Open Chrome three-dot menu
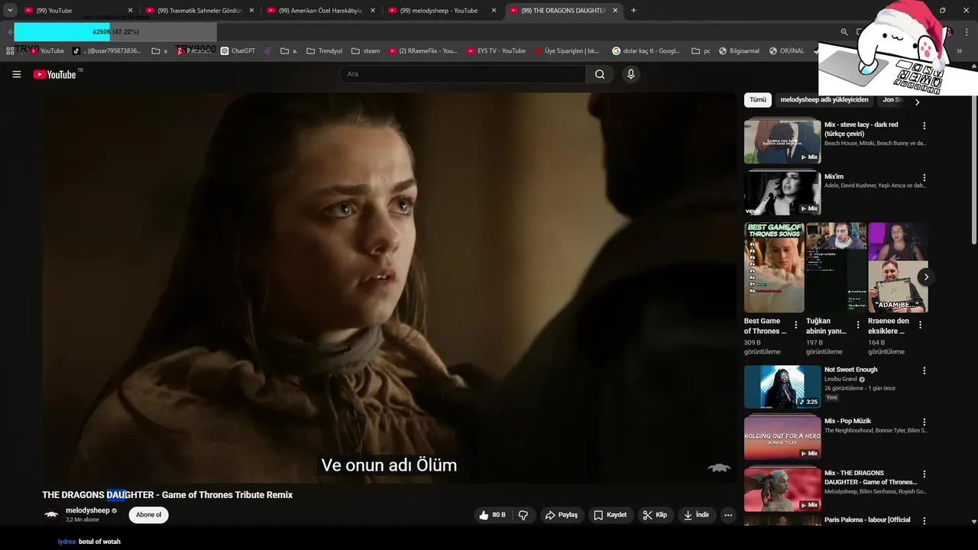The image size is (978, 550). (966, 32)
